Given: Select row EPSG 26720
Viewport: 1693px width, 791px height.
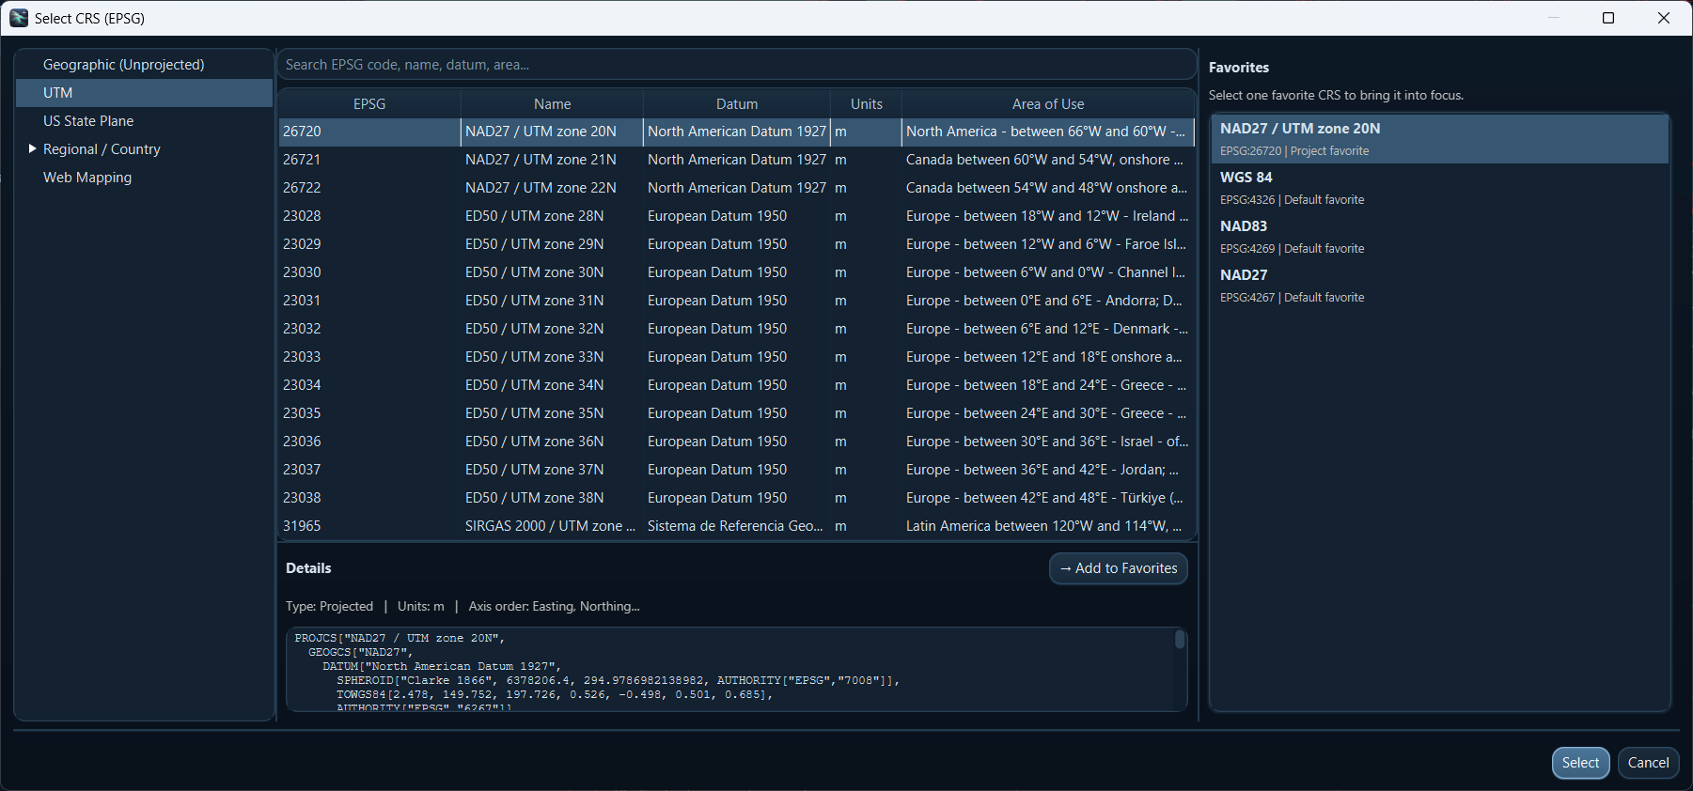Looking at the screenshot, I should pos(737,132).
